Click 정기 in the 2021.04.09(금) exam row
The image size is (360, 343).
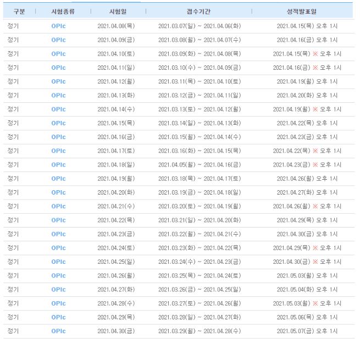coord(13,40)
